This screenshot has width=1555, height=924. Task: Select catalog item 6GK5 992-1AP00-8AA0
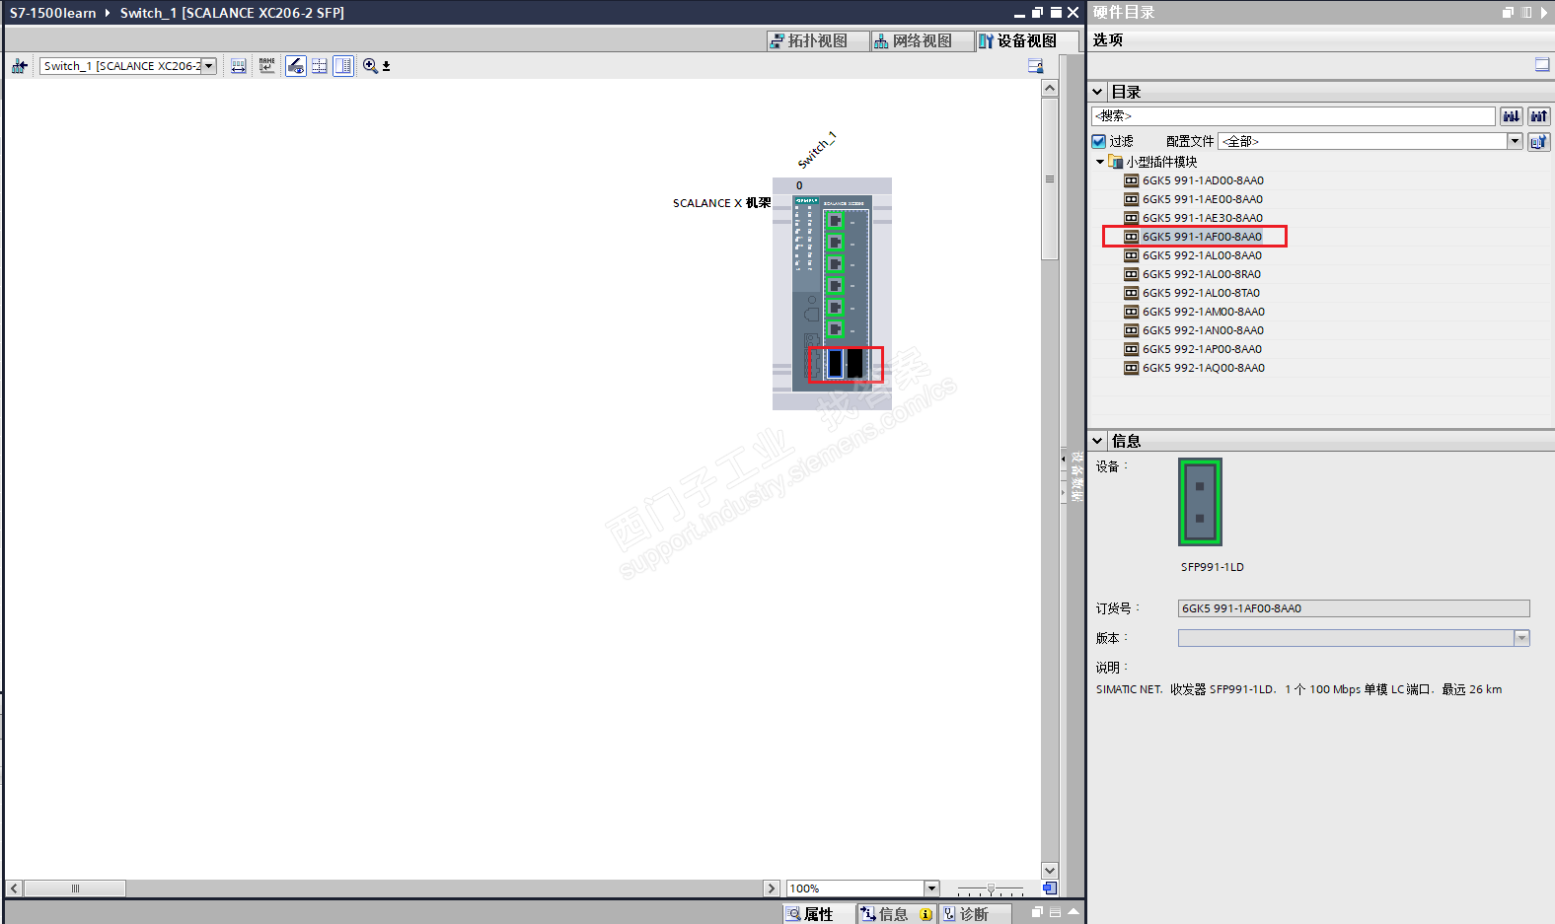(1203, 349)
